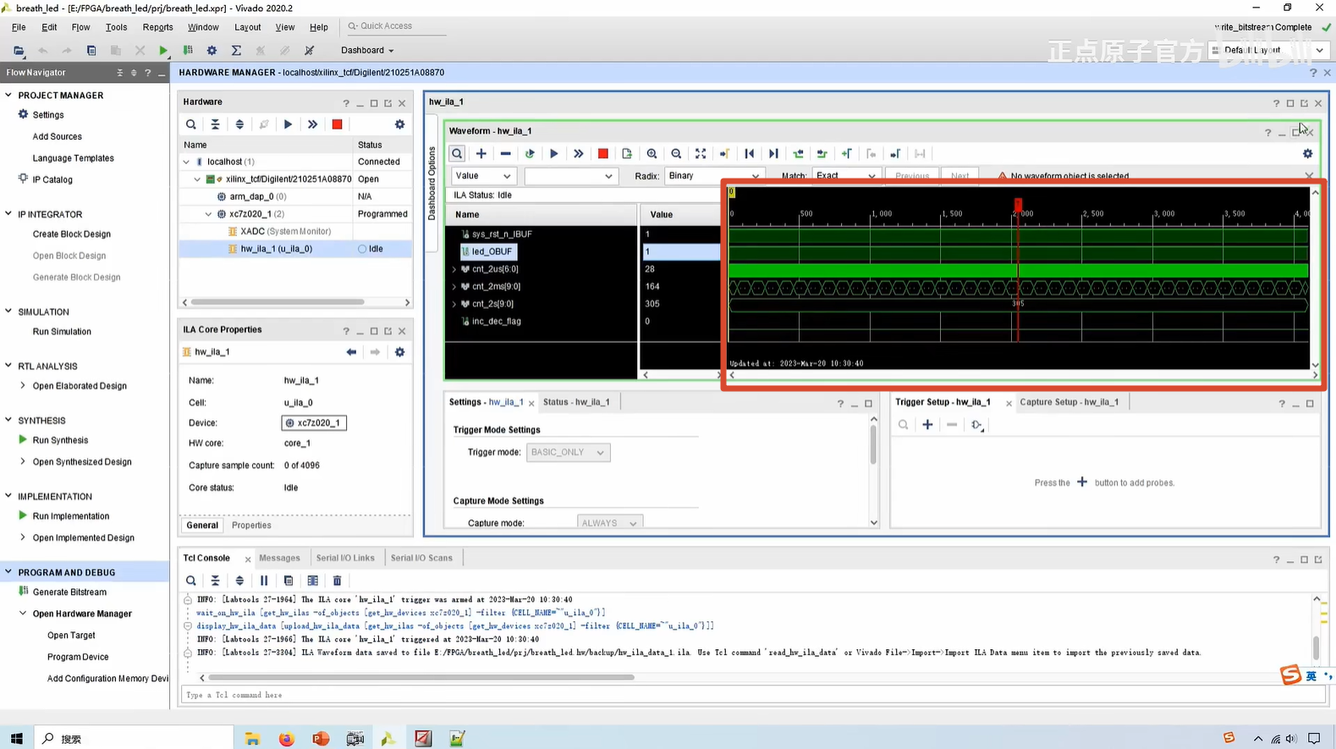This screenshot has height=749, width=1336.
Task: Open waveform settings gear
Action: point(1307,154)
